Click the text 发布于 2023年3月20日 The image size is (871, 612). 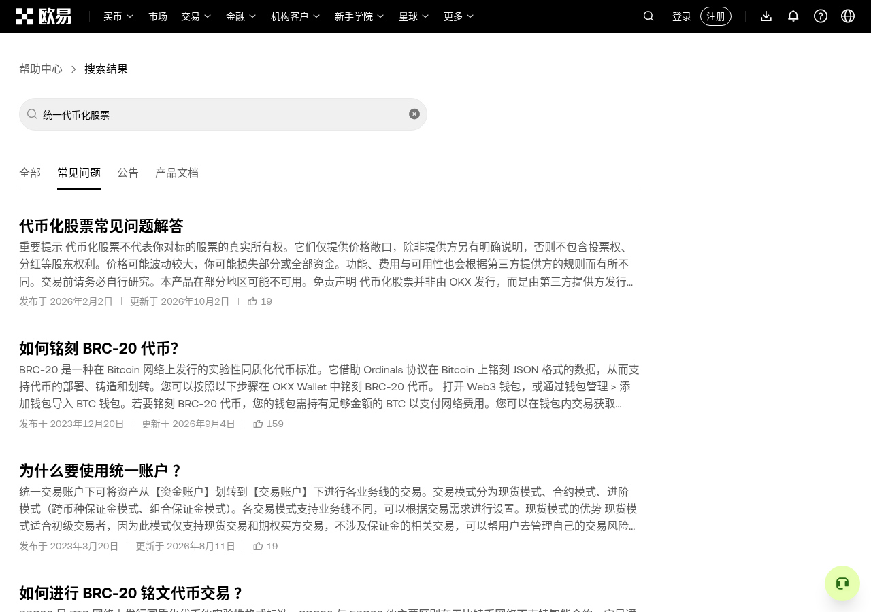(69, 546)
